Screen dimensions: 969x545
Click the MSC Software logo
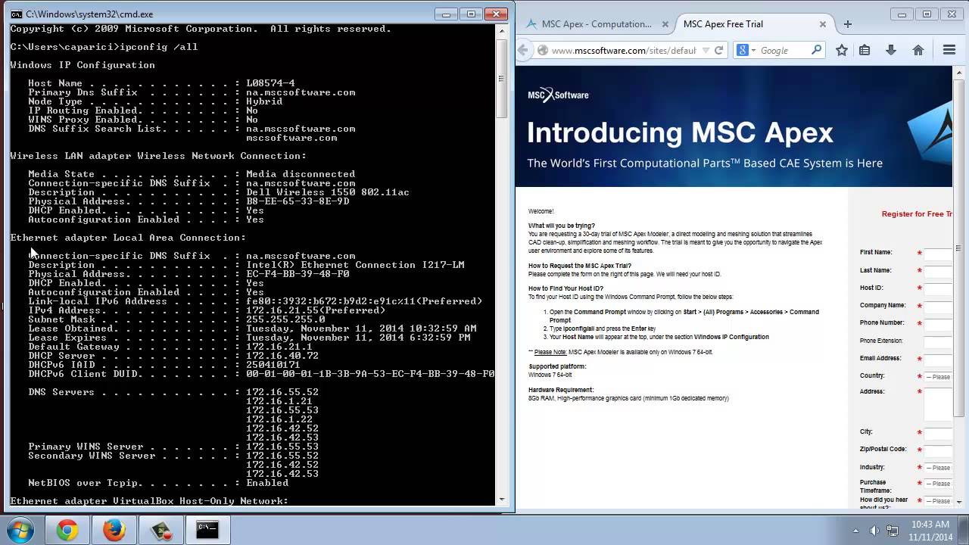pos(558,95)
